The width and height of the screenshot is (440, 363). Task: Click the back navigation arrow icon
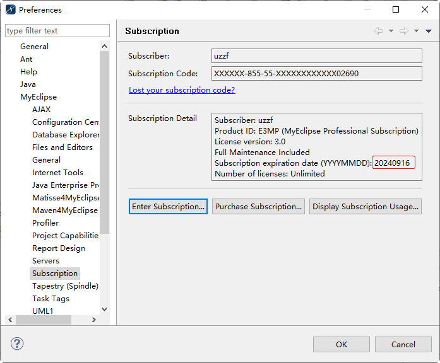(379, 31)
